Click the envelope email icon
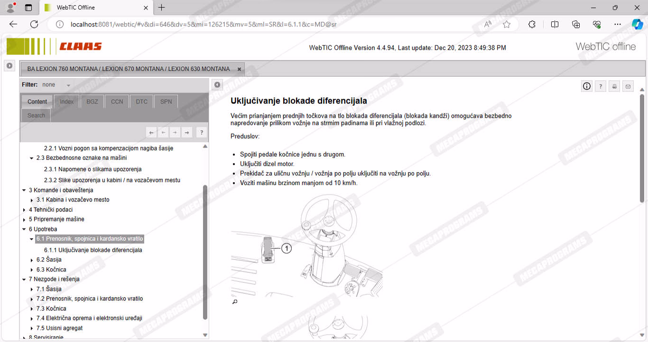The height and width of the screenshot is (342, 648). point(628,86)
